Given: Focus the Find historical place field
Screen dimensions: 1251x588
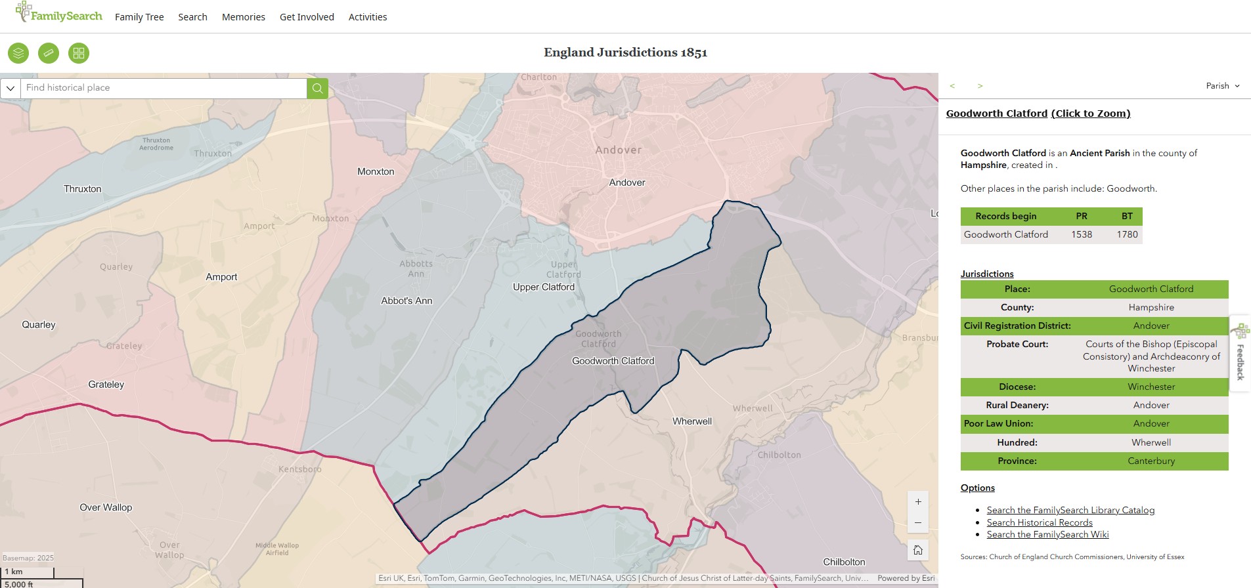Looking at the screenshot, I should pos(164,88).
